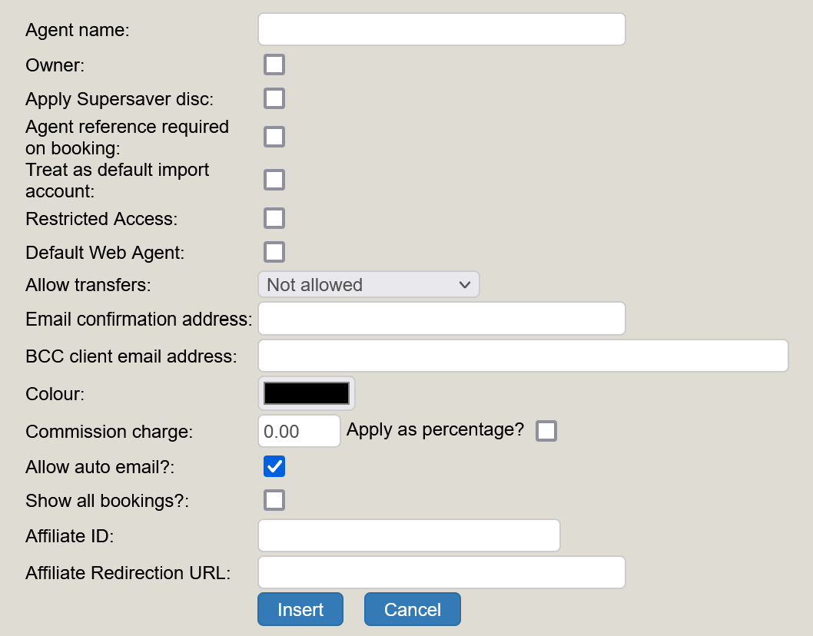Focus the Affiliate Redirection URL field
This screenshot has height=636, width=813.
click(x=441, y=572)
